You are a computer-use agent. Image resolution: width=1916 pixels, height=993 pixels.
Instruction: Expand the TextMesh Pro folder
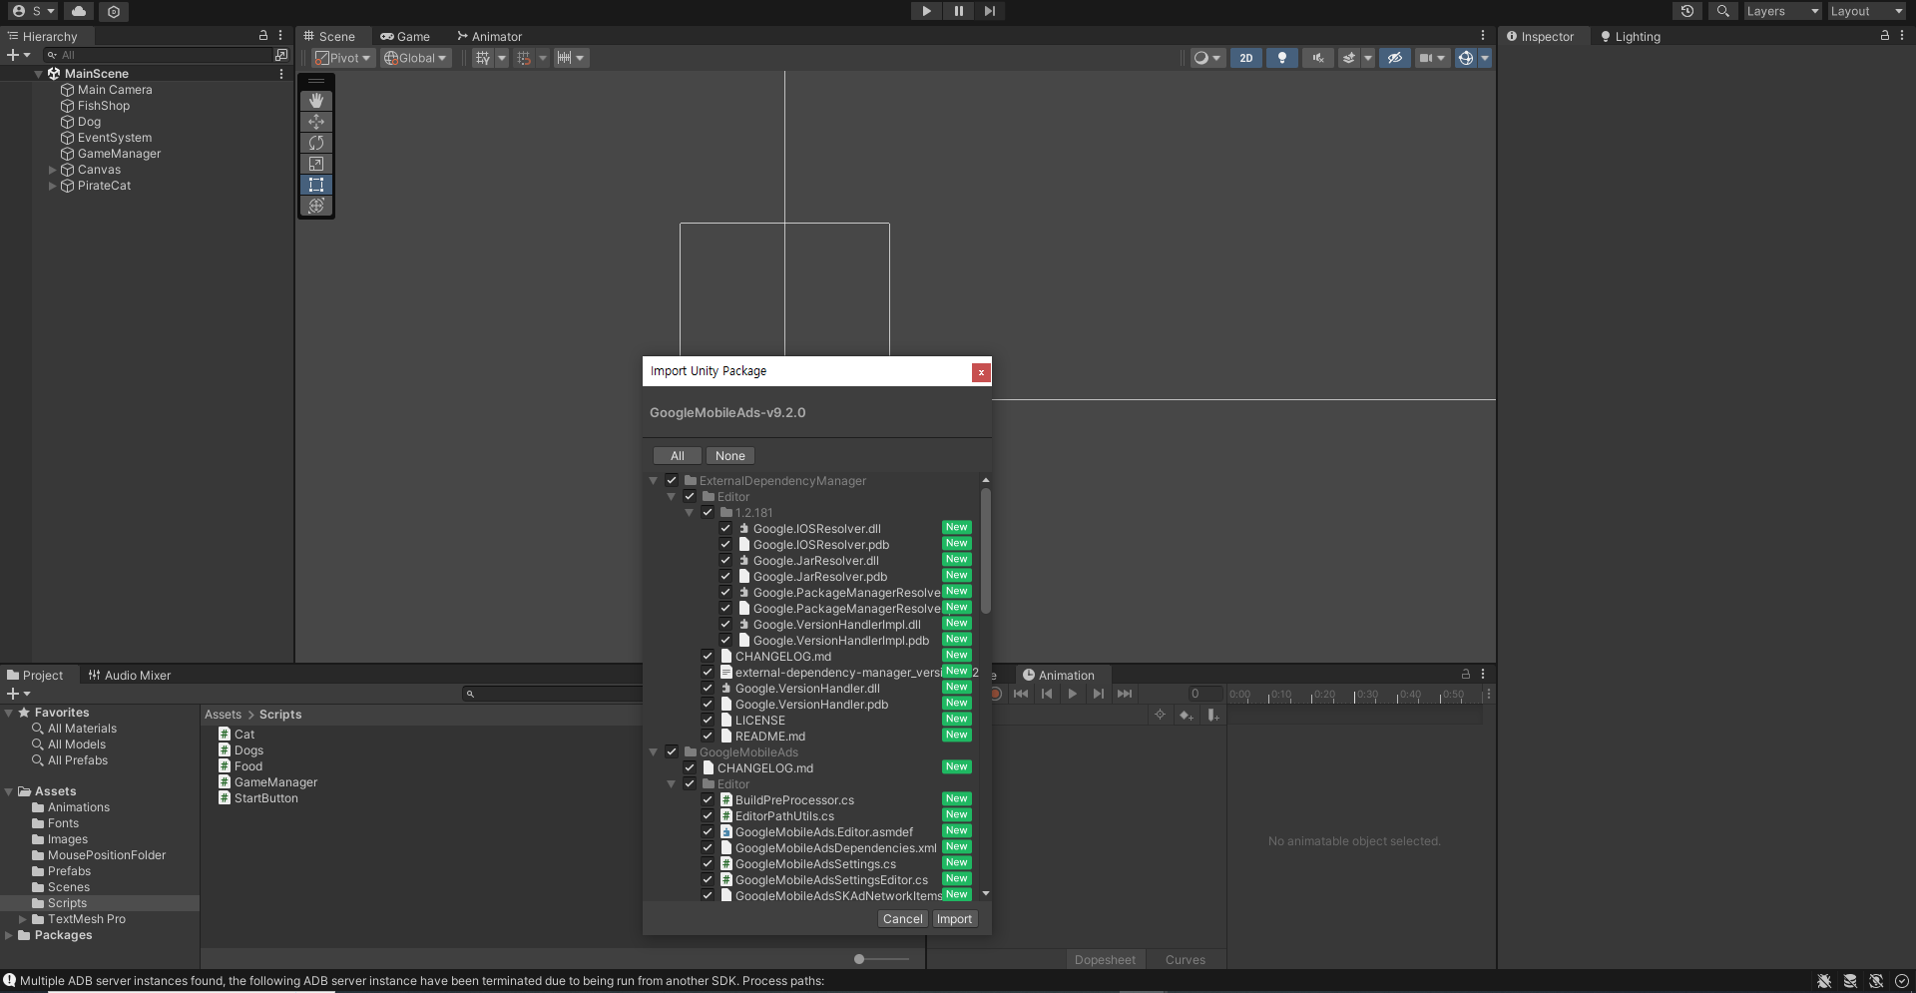coord(23,919)
